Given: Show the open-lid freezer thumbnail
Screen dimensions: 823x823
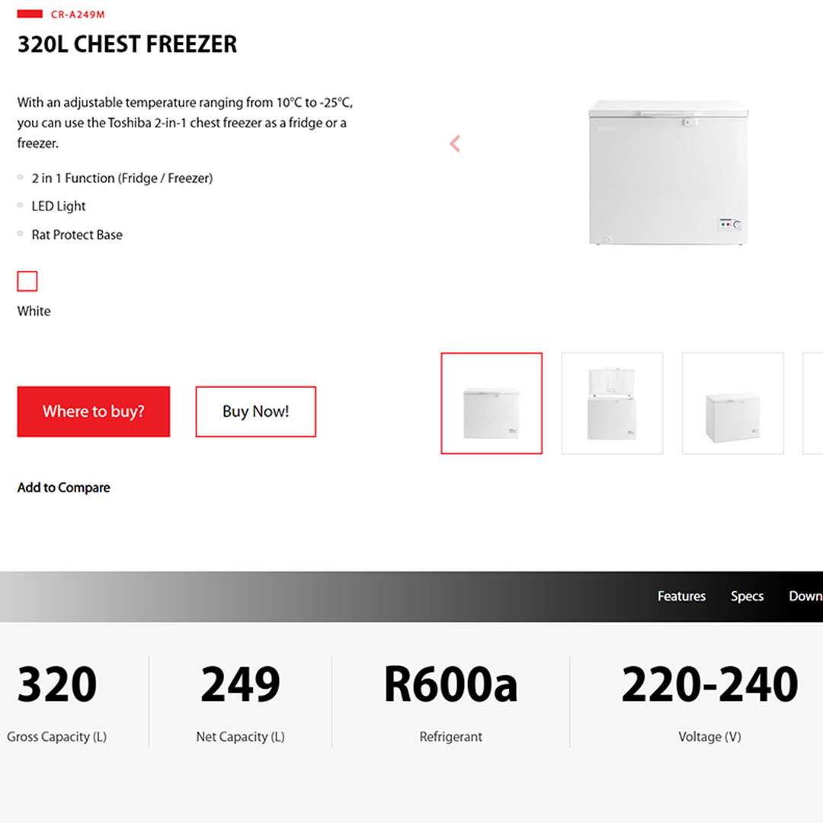Looking at the screenshot, I should point(612,403).
